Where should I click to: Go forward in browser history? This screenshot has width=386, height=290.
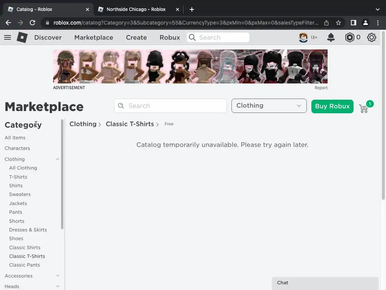(x=20, y=23)
